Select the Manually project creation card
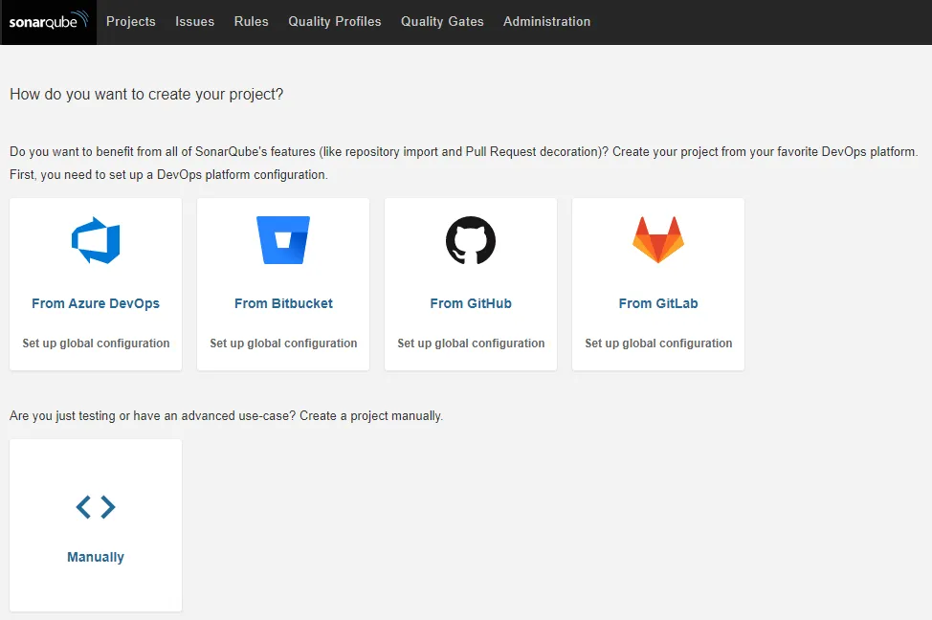The height and width of the screenshot is (620, 932). 95,524
